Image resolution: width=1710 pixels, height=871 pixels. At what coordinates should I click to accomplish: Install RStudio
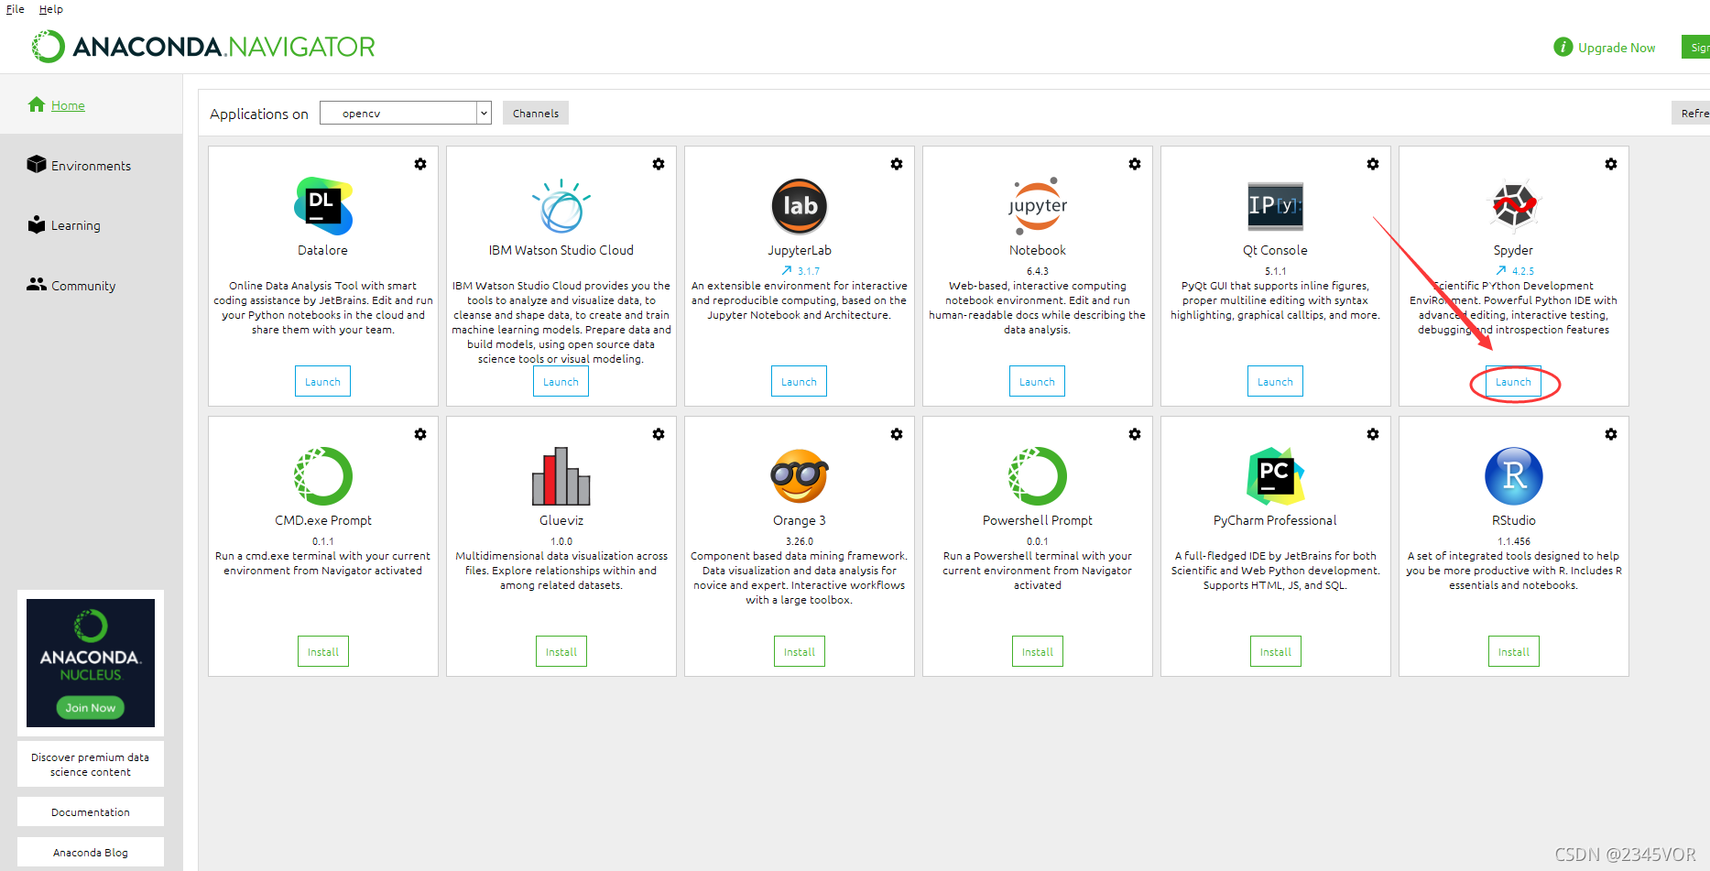[x=1514, y=651]
